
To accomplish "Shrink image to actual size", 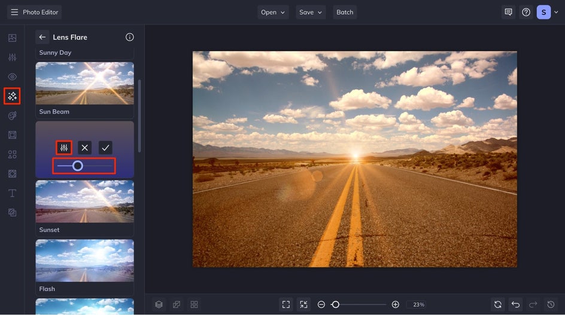I will tap(304, 305).
